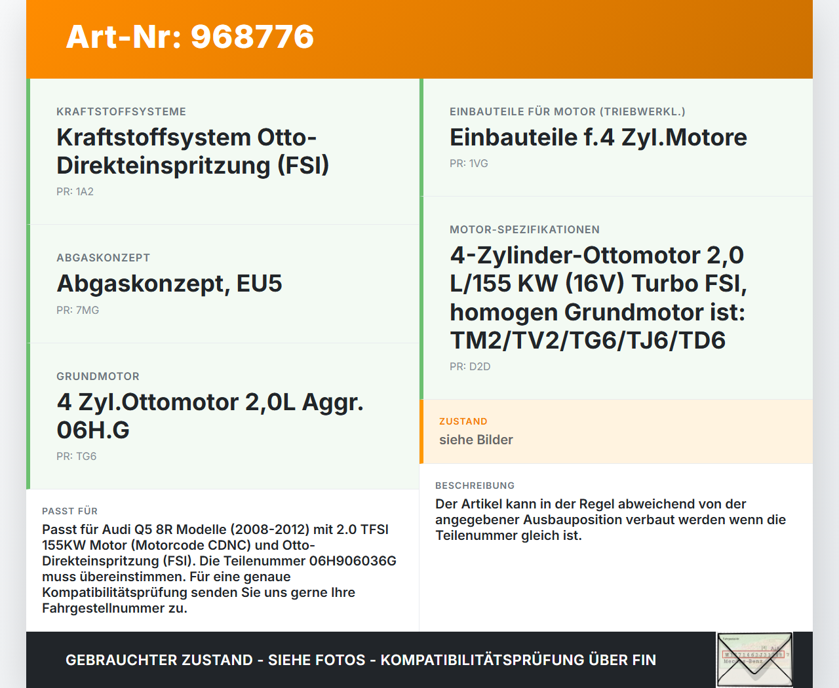Click the PR: 1A2 code label
The image size is (839, 688).
pos(75,192)
